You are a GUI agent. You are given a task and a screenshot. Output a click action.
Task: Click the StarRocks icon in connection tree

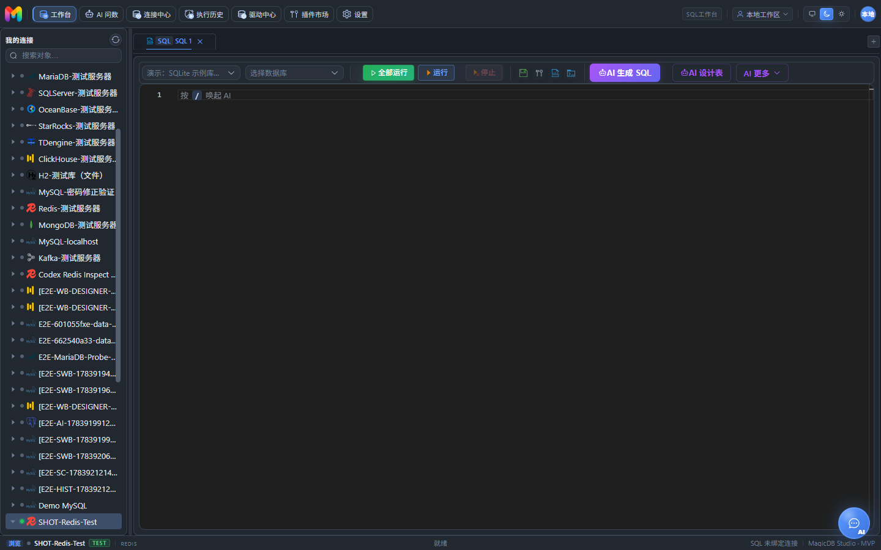click(x=31, y=125)
